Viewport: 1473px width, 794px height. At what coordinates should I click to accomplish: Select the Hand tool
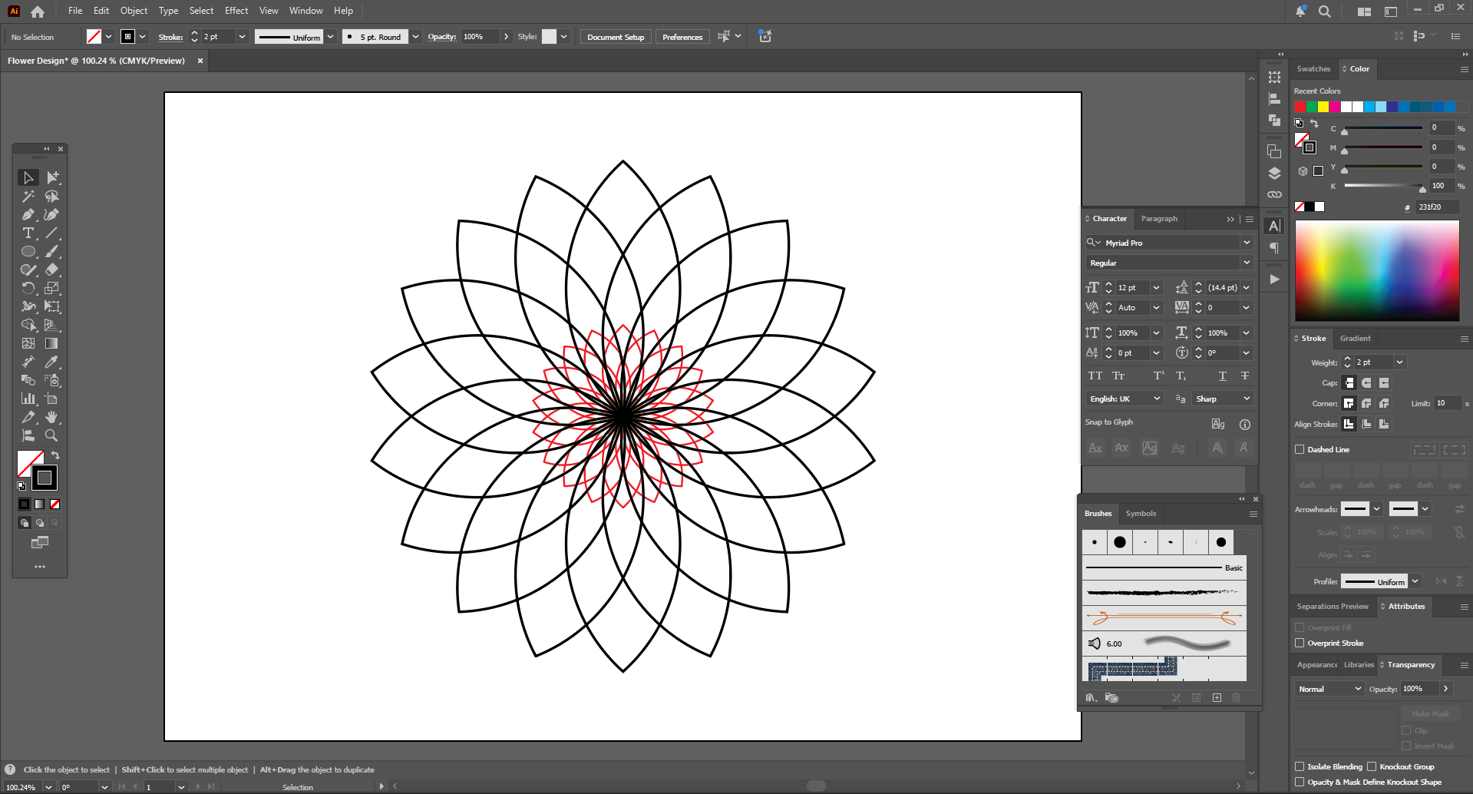51,417
